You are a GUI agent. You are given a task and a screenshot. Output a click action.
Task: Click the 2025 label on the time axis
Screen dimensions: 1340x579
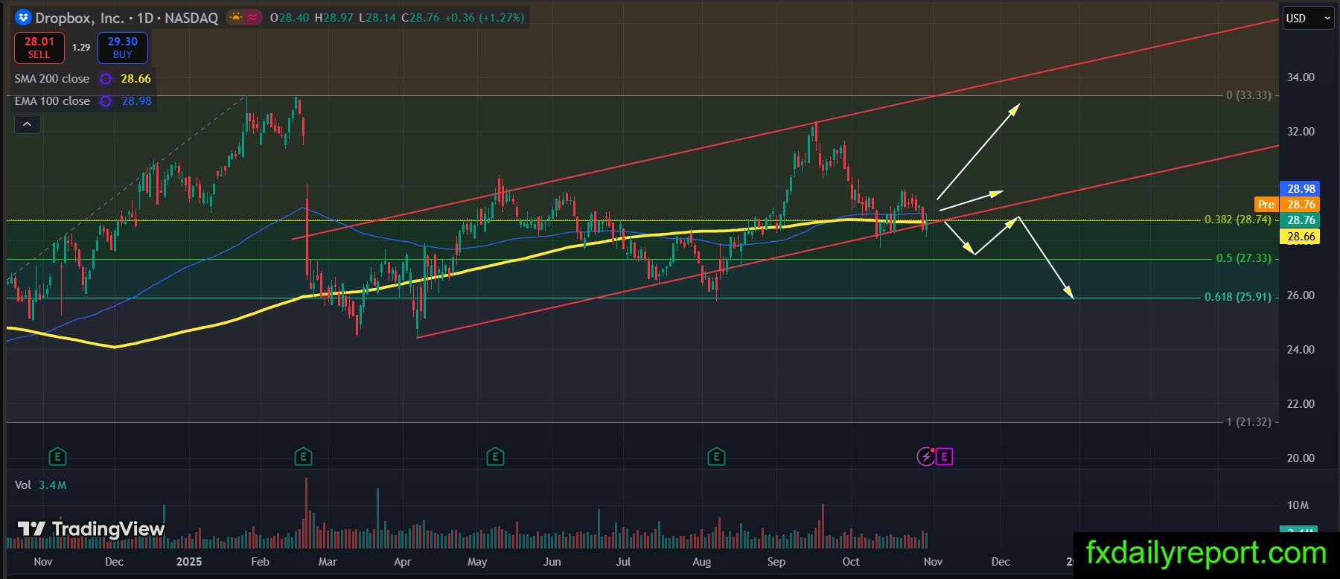coord(189,562)
